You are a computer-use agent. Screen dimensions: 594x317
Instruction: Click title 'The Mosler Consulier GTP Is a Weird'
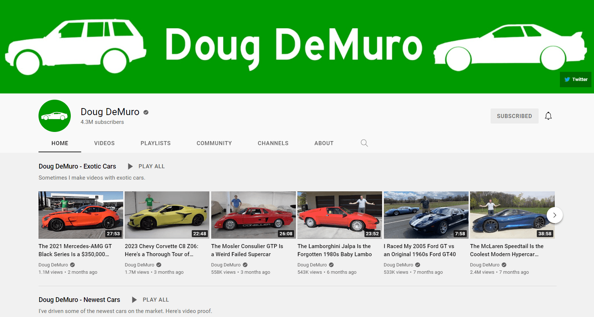coord(247,250)
